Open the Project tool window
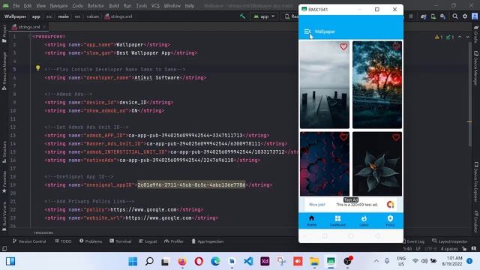 (x=4, y=33)
